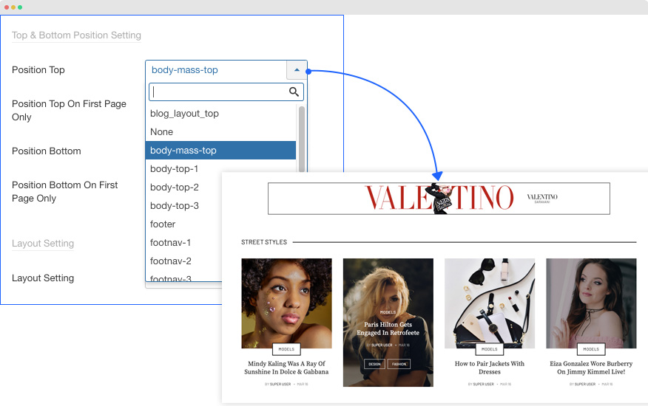Click Position Top On First Page Only label
The width and height of the screenshot is (648, 406).
point(69,110)
